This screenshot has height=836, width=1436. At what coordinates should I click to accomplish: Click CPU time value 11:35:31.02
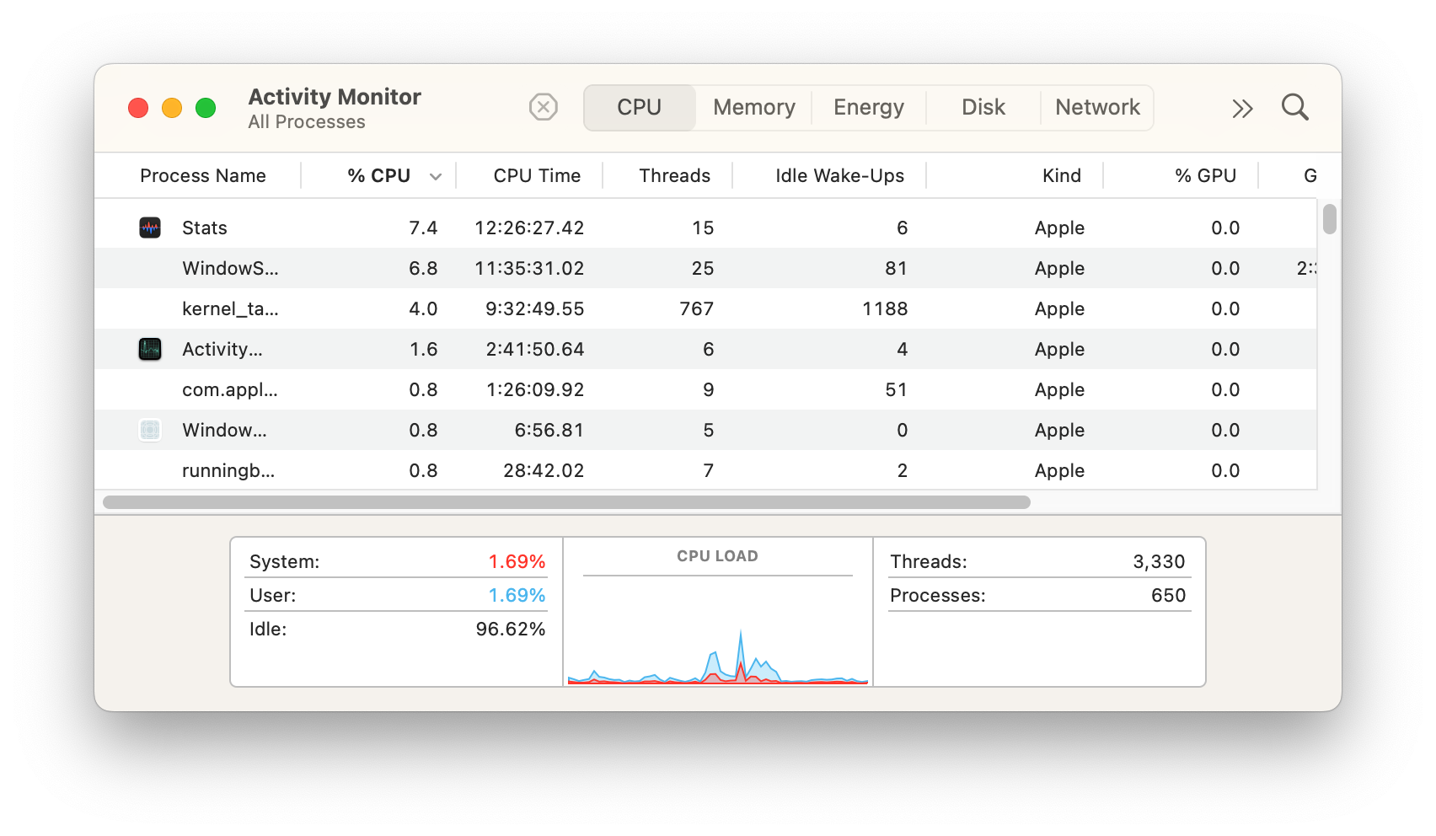tap(529, 268)
